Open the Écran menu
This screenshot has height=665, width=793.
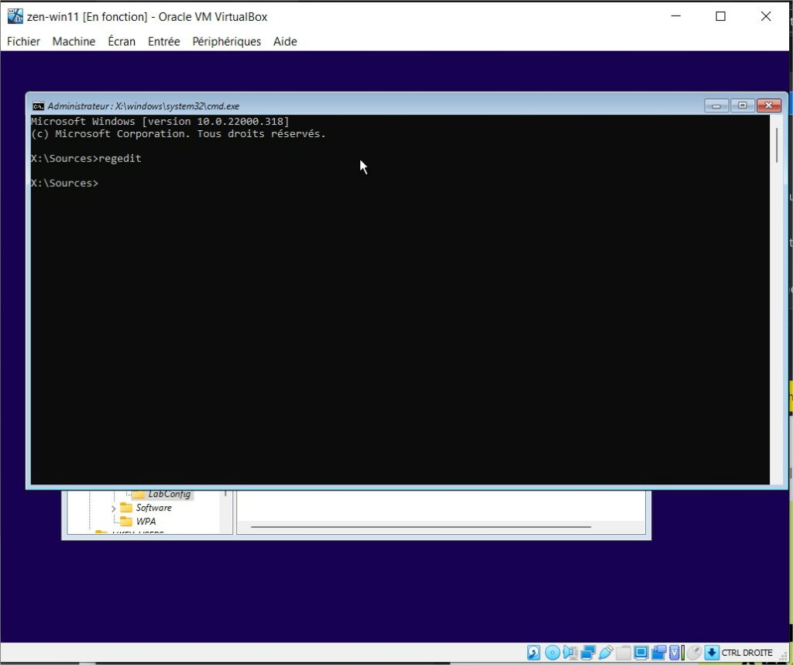pos(122,42)
